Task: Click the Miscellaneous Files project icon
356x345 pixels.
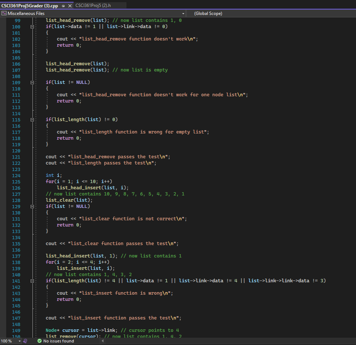Action: click(x=4, y=13)
